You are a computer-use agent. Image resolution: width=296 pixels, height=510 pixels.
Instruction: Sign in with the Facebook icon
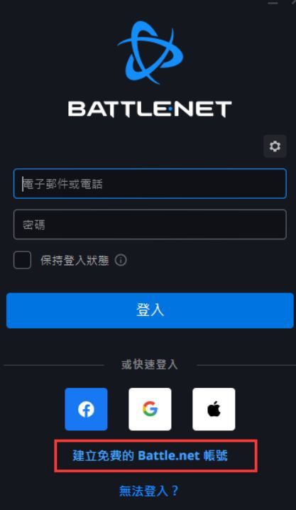point(86,409)
